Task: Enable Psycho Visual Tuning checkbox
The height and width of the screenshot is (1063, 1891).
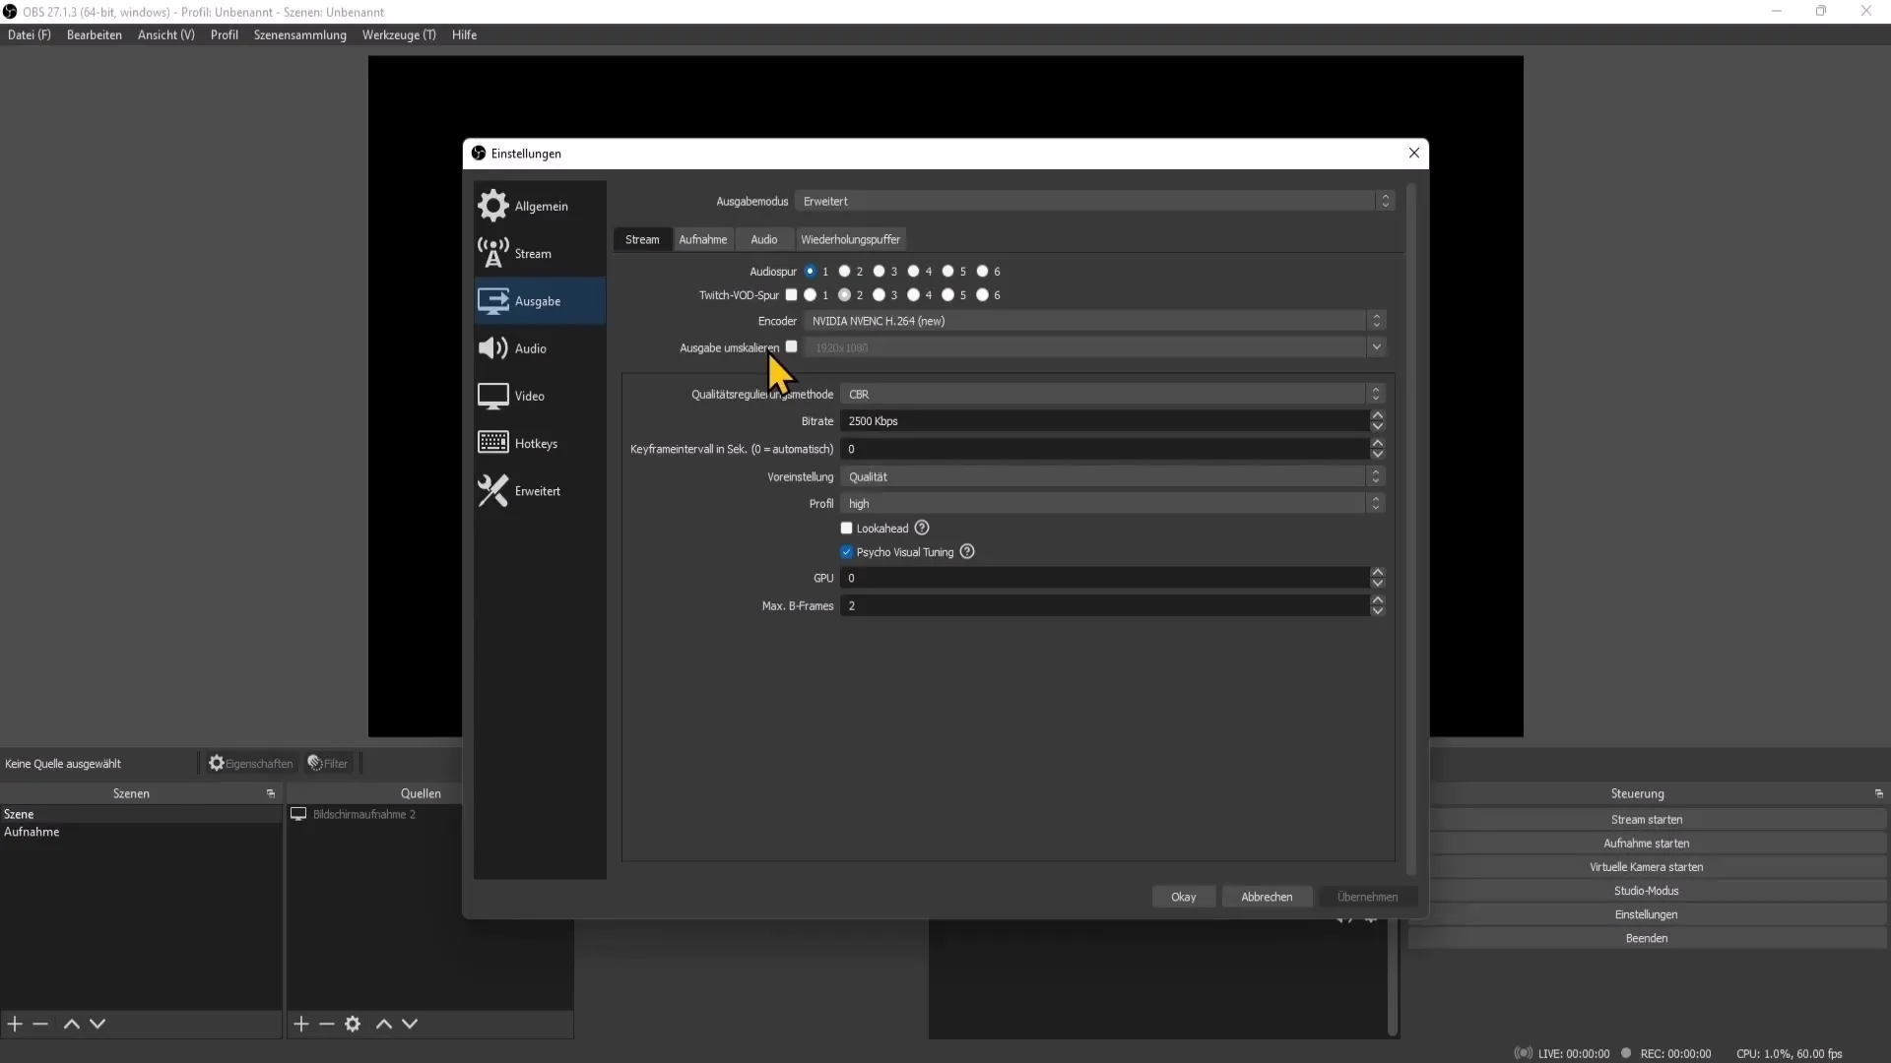Action: [847, 550]
